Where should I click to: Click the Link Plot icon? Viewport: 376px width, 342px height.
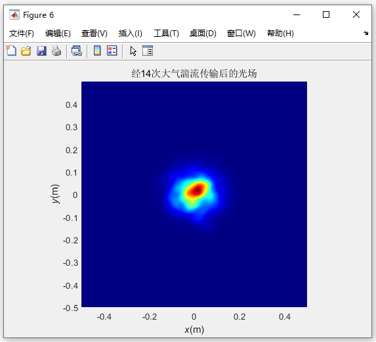tap(77, 51)
